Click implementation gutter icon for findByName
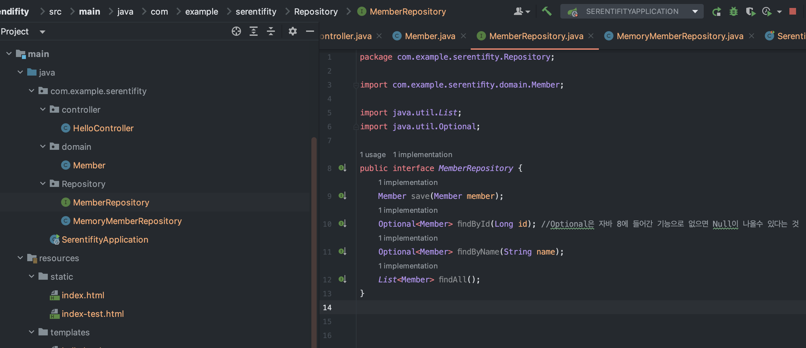 coord(342,252)
